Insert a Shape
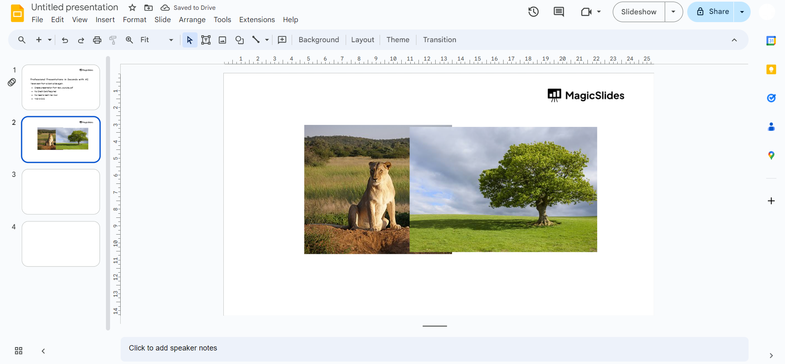This screenshot has width=785, height=364. point(239,40)
